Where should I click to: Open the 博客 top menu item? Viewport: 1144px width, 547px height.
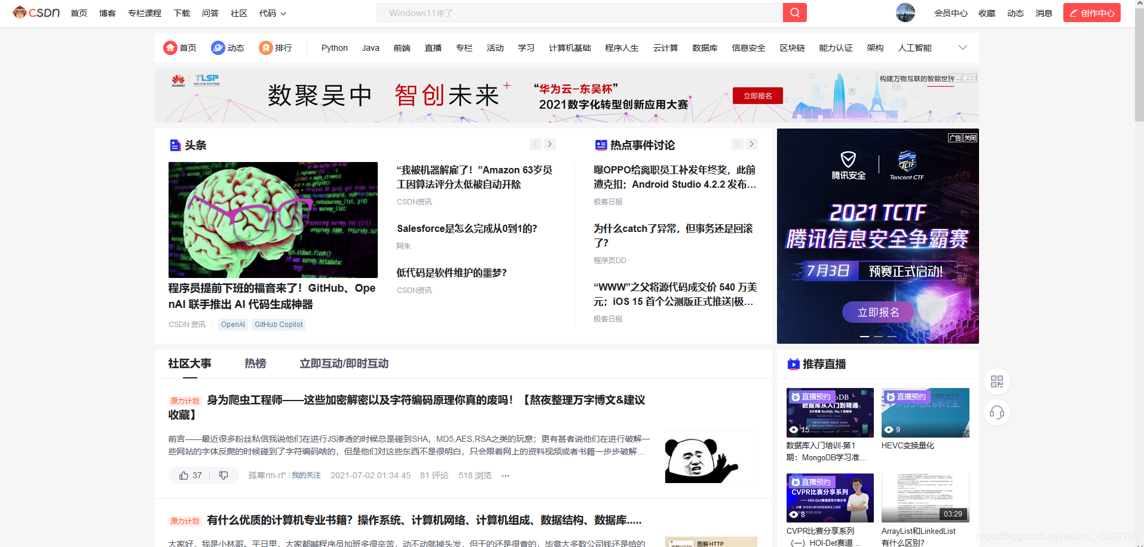(x=108, y=13)
